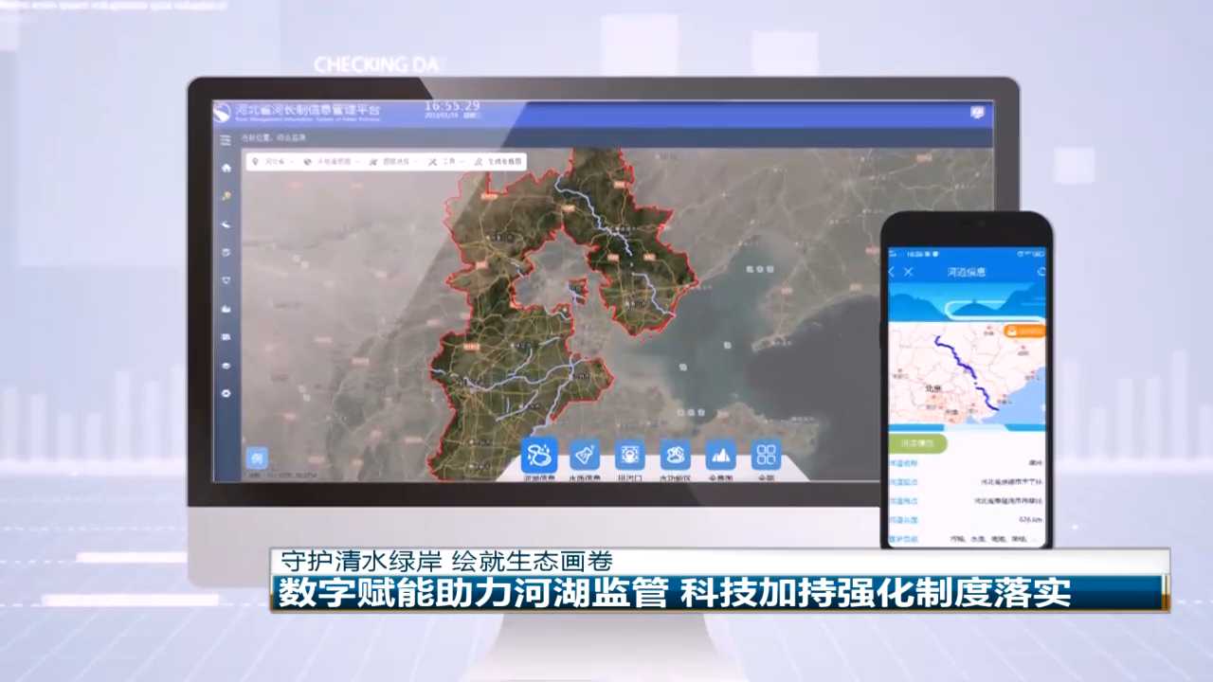
Task: Expand the 河北省 region dropdown
Action: pyautogui.click(x=274, y=162)
